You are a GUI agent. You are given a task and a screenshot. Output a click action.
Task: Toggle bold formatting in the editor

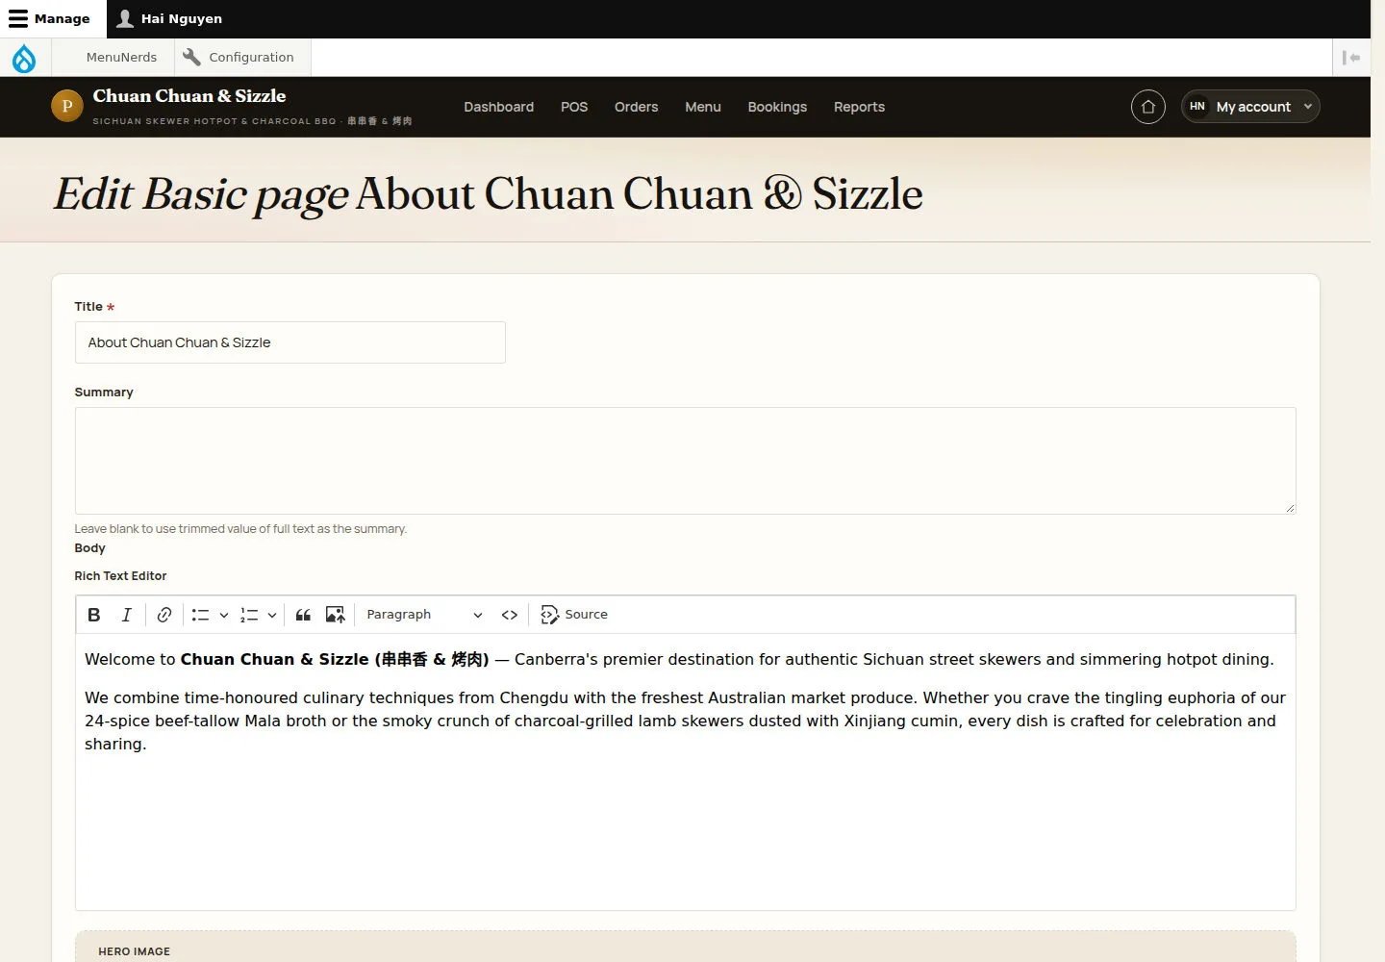click(x=94, y=615)
